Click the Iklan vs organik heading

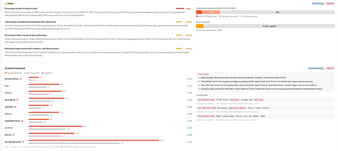pos(203,22)
